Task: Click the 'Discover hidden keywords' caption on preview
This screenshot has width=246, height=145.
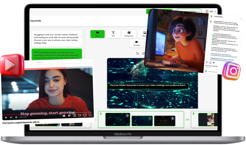Action: pyautogui.click(x=148, y=85)
